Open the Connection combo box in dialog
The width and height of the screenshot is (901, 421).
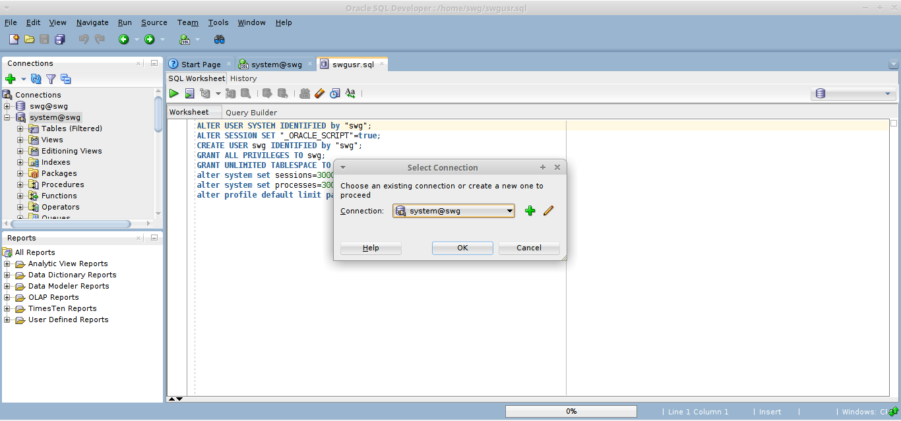(x=454, y=211)
